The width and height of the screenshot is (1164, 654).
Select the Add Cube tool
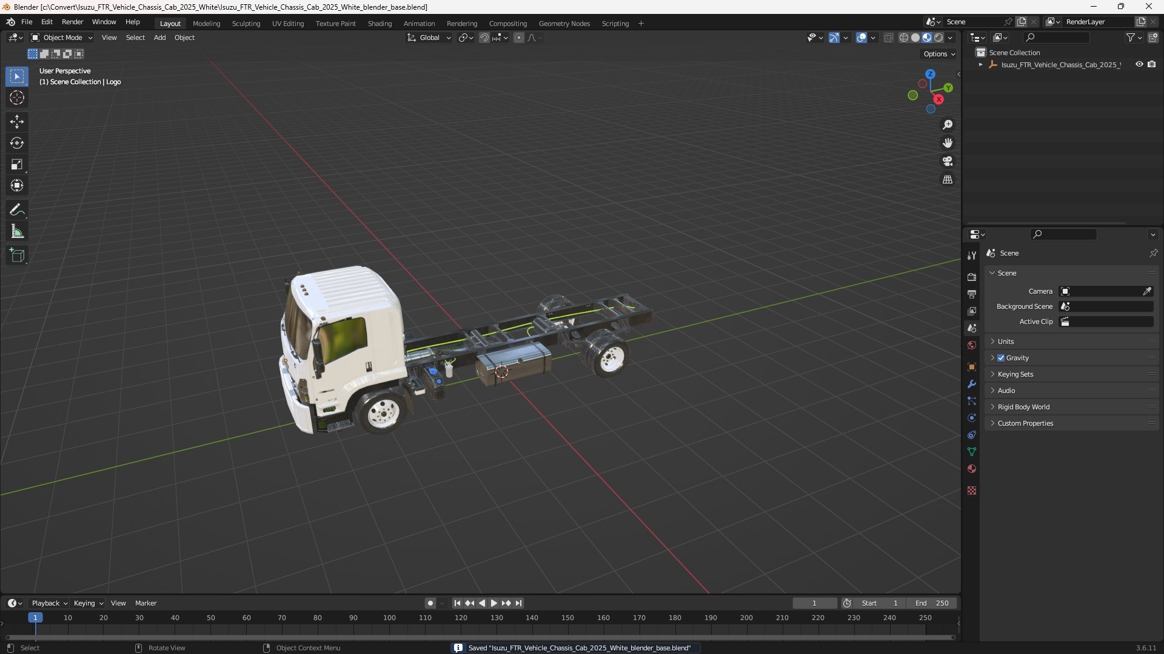pyautogui.click(x=17, y=256)
